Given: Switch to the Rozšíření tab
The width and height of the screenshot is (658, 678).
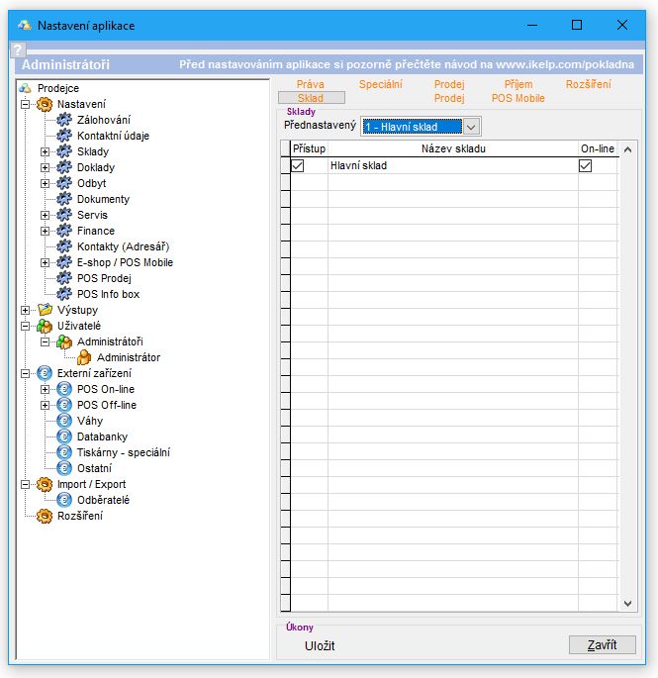Looking at the screenshot, I should [x=588, y=84].
